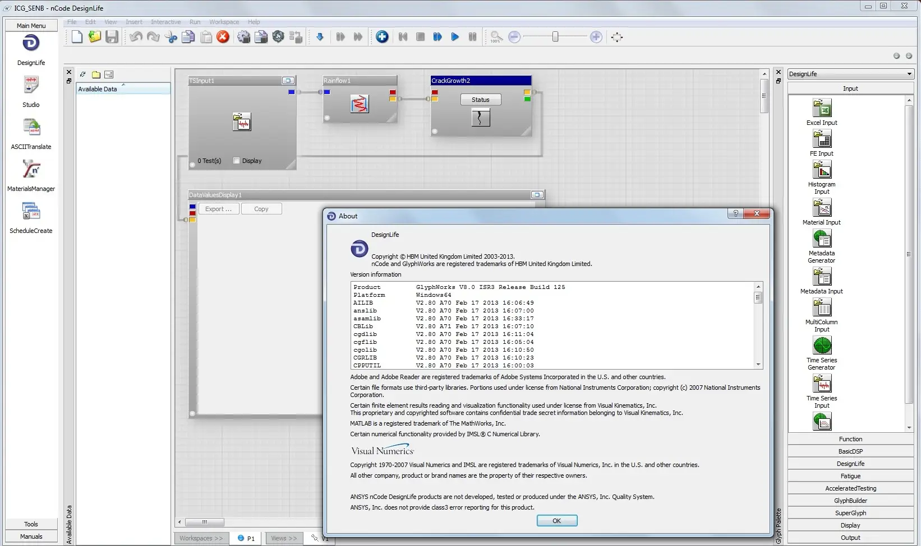Expand the BasicDSP palette section
Viewport: 921px width, 546px height.
[x=850, y=451]
